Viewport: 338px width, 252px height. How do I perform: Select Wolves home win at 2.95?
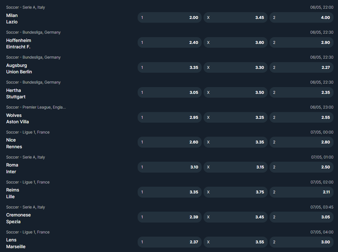point(170,118)
